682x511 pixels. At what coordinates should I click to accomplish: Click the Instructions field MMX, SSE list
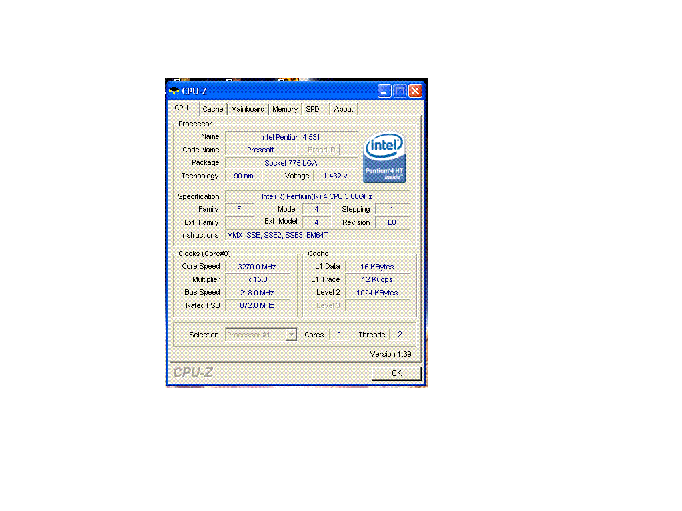(317, 235)
